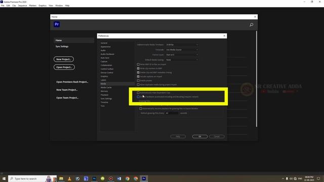This screenshot has width=324, height=182.
Task: Open Frame Count dropdown
Action: click(182, 55)
